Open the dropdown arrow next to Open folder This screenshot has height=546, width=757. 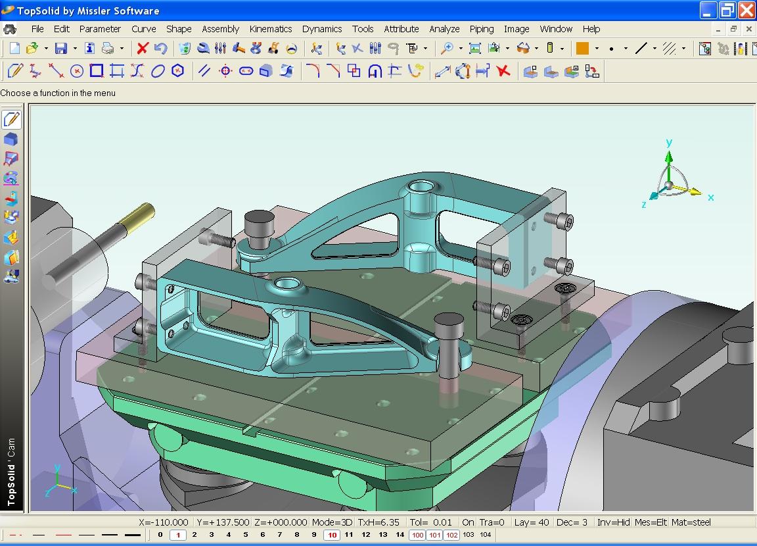pyautogui.click(x=46, y=48)
